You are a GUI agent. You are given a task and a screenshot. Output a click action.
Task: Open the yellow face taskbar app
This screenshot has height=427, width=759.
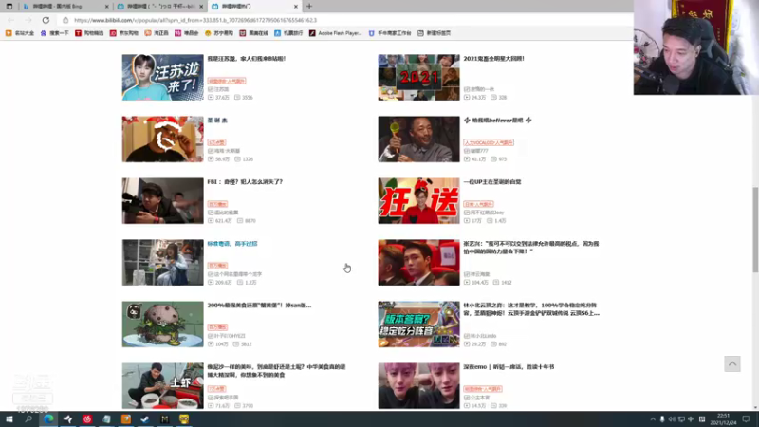point(184,419)
